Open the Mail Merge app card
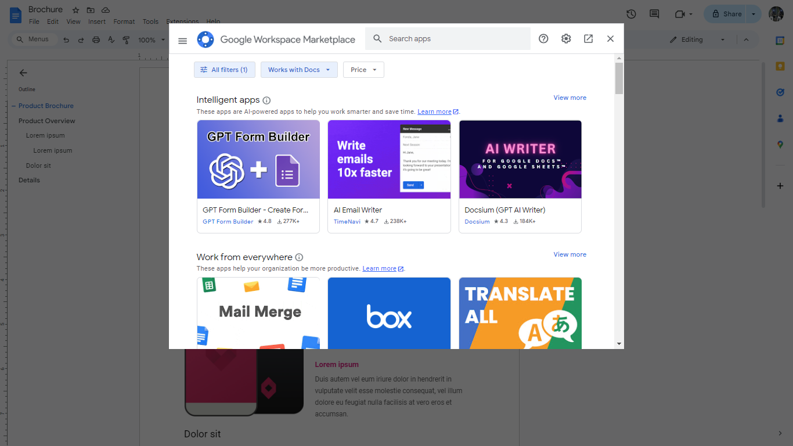 pyautogui.click(x=258, y=313)
